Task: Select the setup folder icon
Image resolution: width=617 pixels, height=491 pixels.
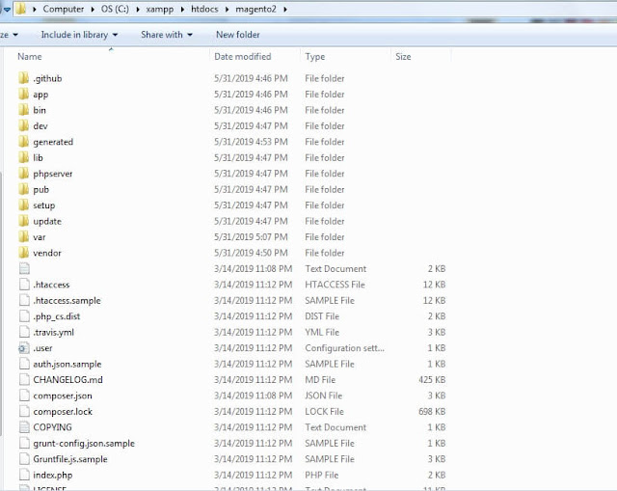Action: click(x=23, y=205)
